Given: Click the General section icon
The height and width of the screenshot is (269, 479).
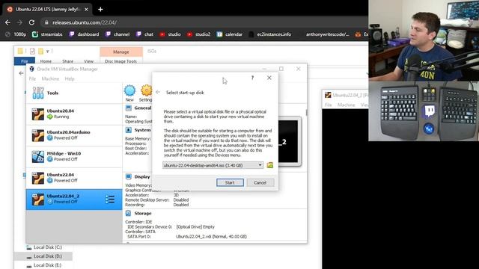Looking at the screenshot, I should tap(129, 108).
